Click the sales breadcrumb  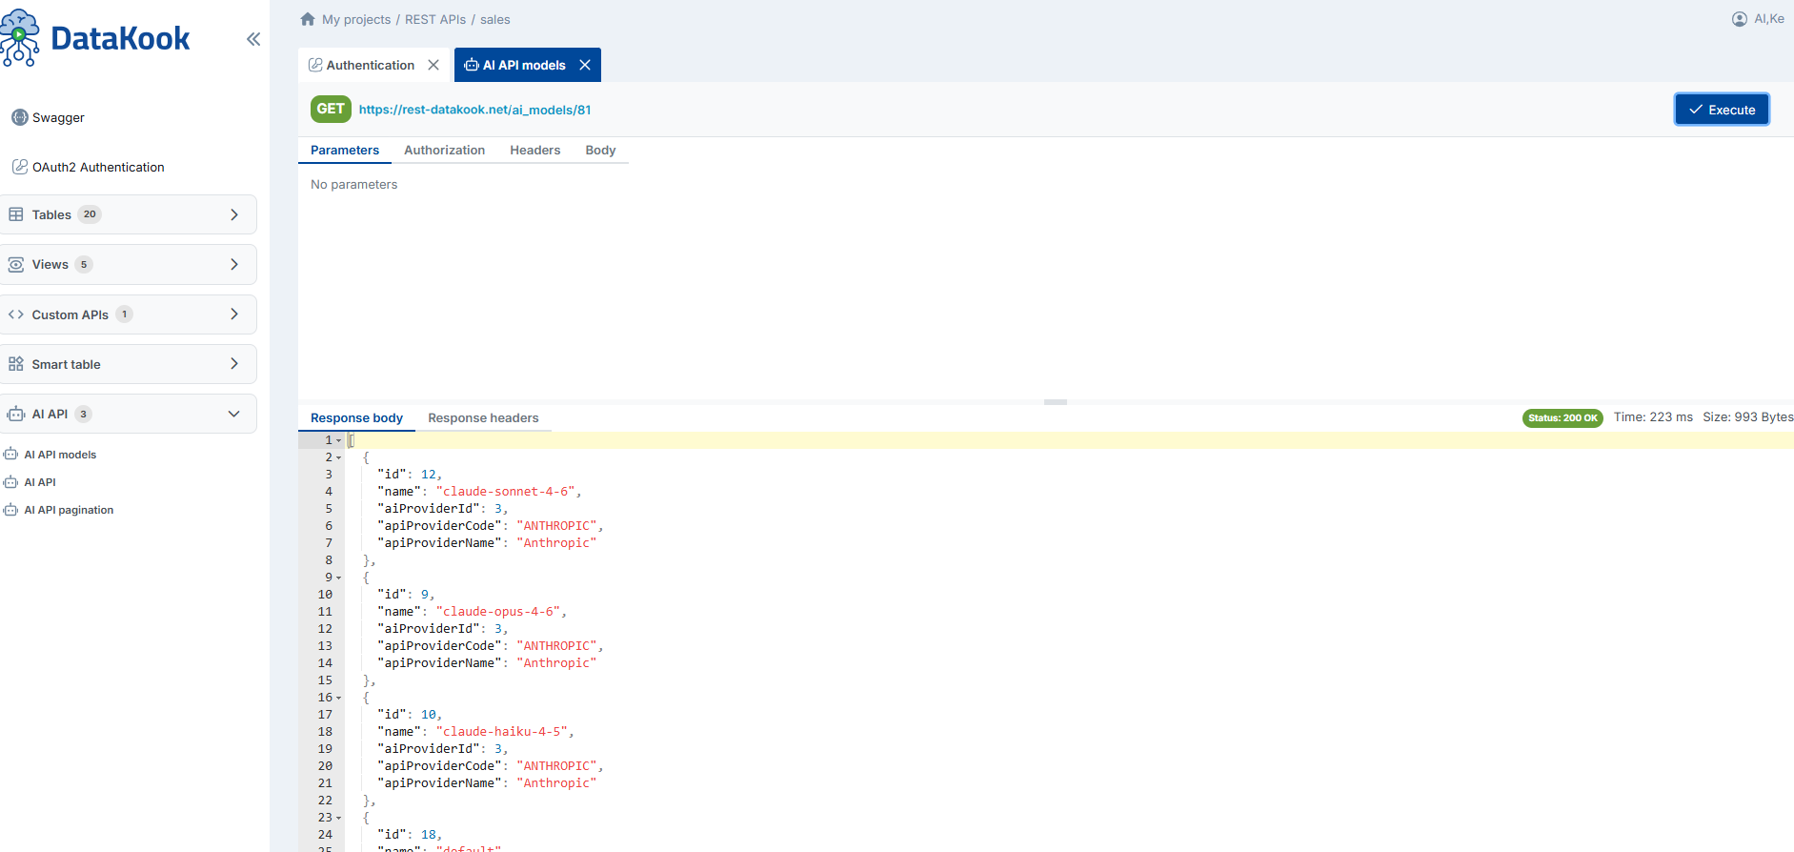[495, 19]
